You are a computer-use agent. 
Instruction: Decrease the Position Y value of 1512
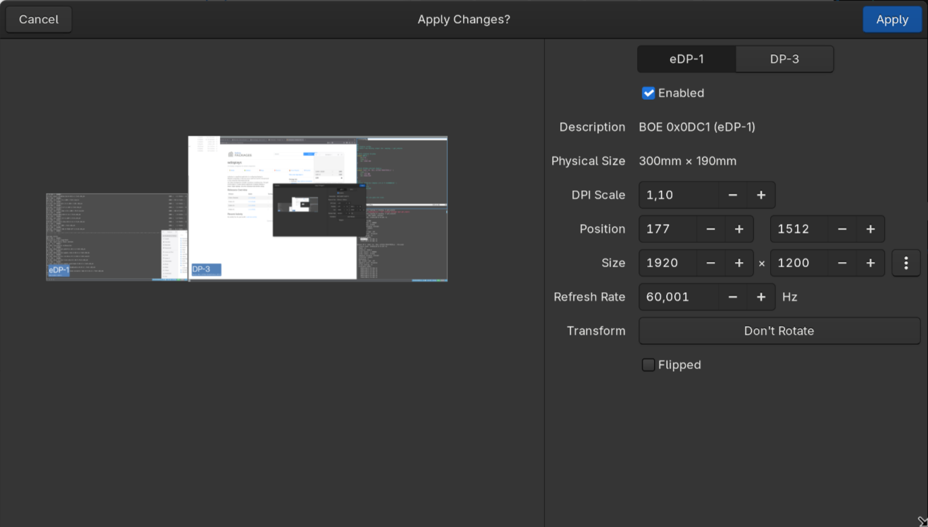point(842,229)
